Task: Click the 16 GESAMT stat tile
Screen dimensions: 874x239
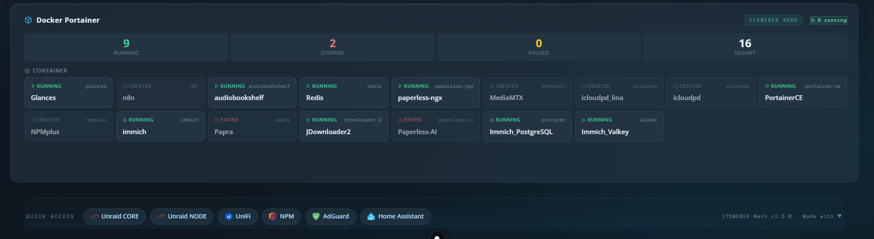Action: click(745, 47)
